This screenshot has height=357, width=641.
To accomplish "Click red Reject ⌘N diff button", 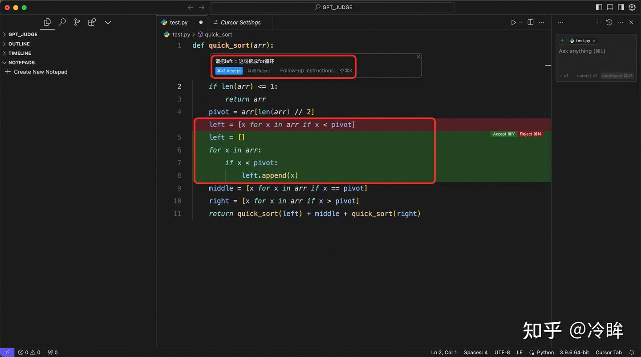I will (530, 134).
